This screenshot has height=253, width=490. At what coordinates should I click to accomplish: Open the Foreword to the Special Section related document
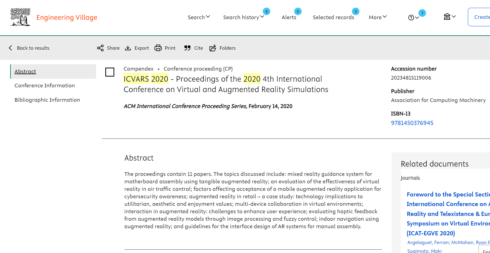(x=448, y=214)
